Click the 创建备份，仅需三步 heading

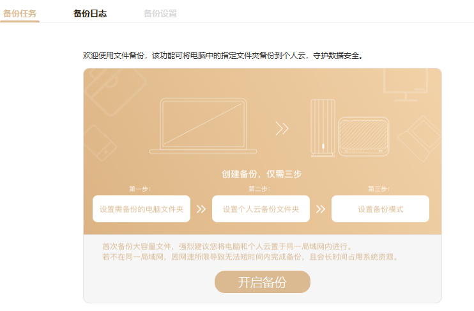262,174
